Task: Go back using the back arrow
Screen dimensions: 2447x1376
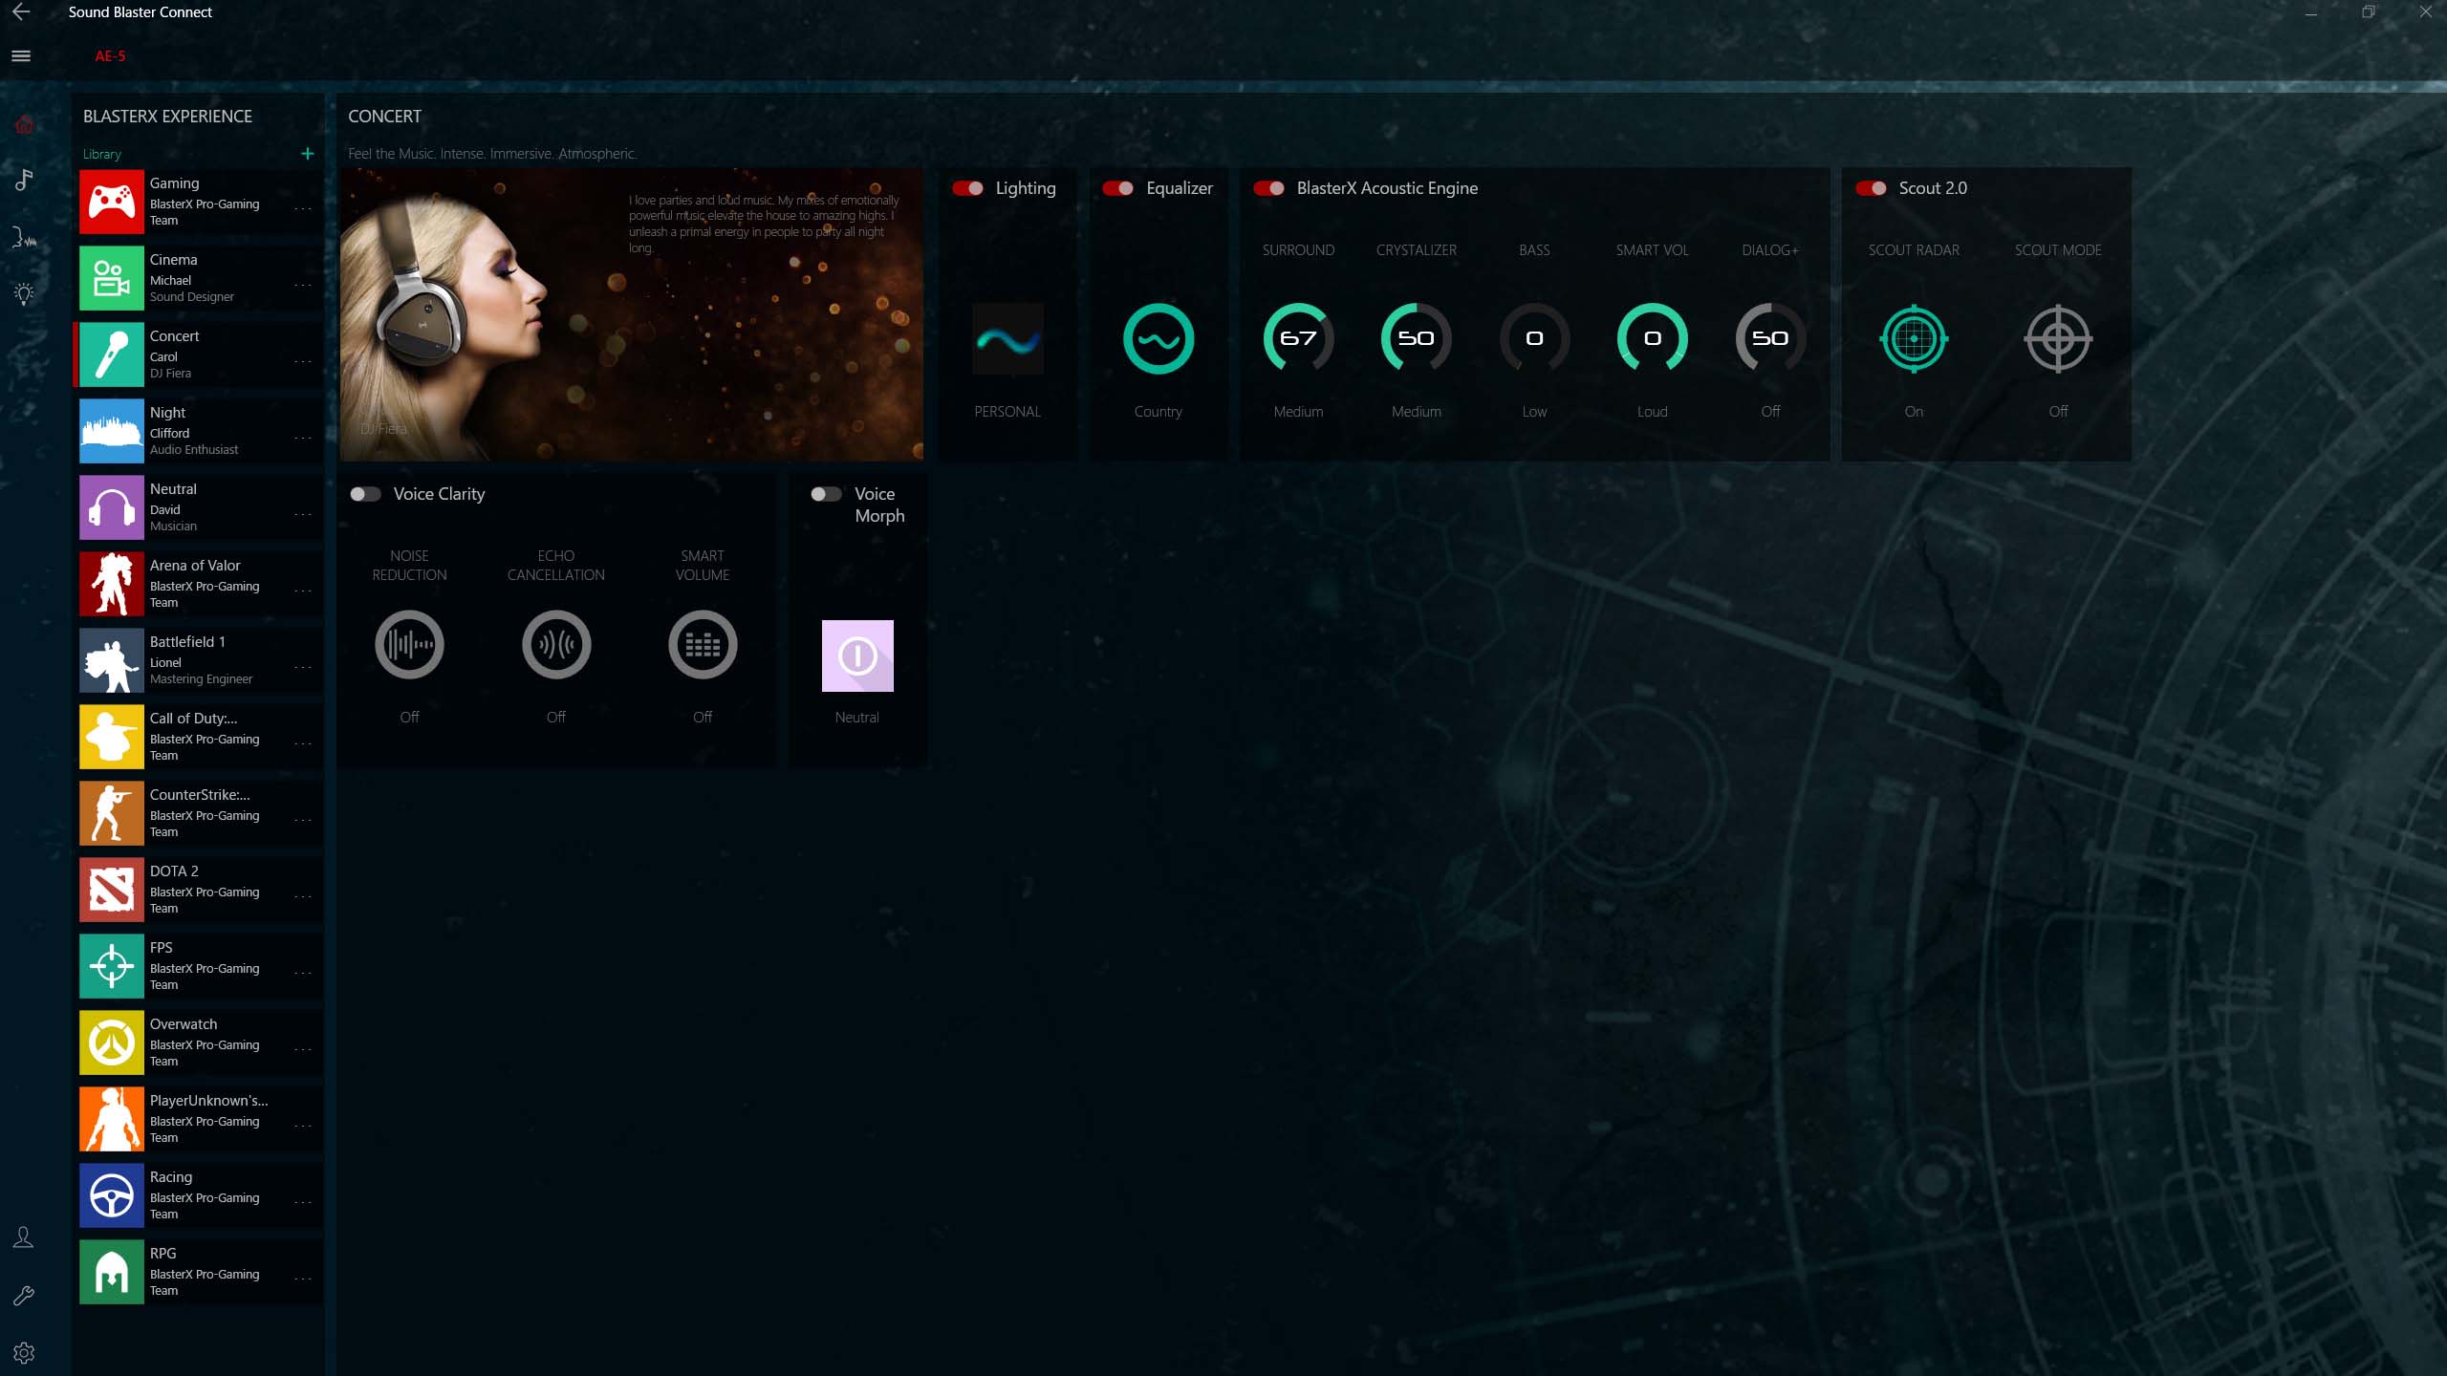Action: (21, 11)
